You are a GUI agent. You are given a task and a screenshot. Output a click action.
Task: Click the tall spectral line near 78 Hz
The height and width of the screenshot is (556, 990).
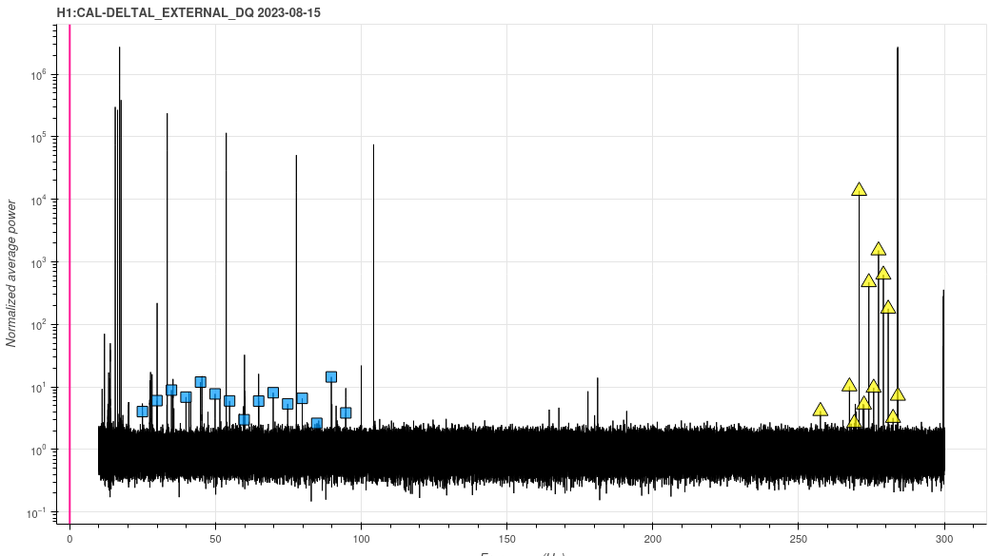pos(296,290)
